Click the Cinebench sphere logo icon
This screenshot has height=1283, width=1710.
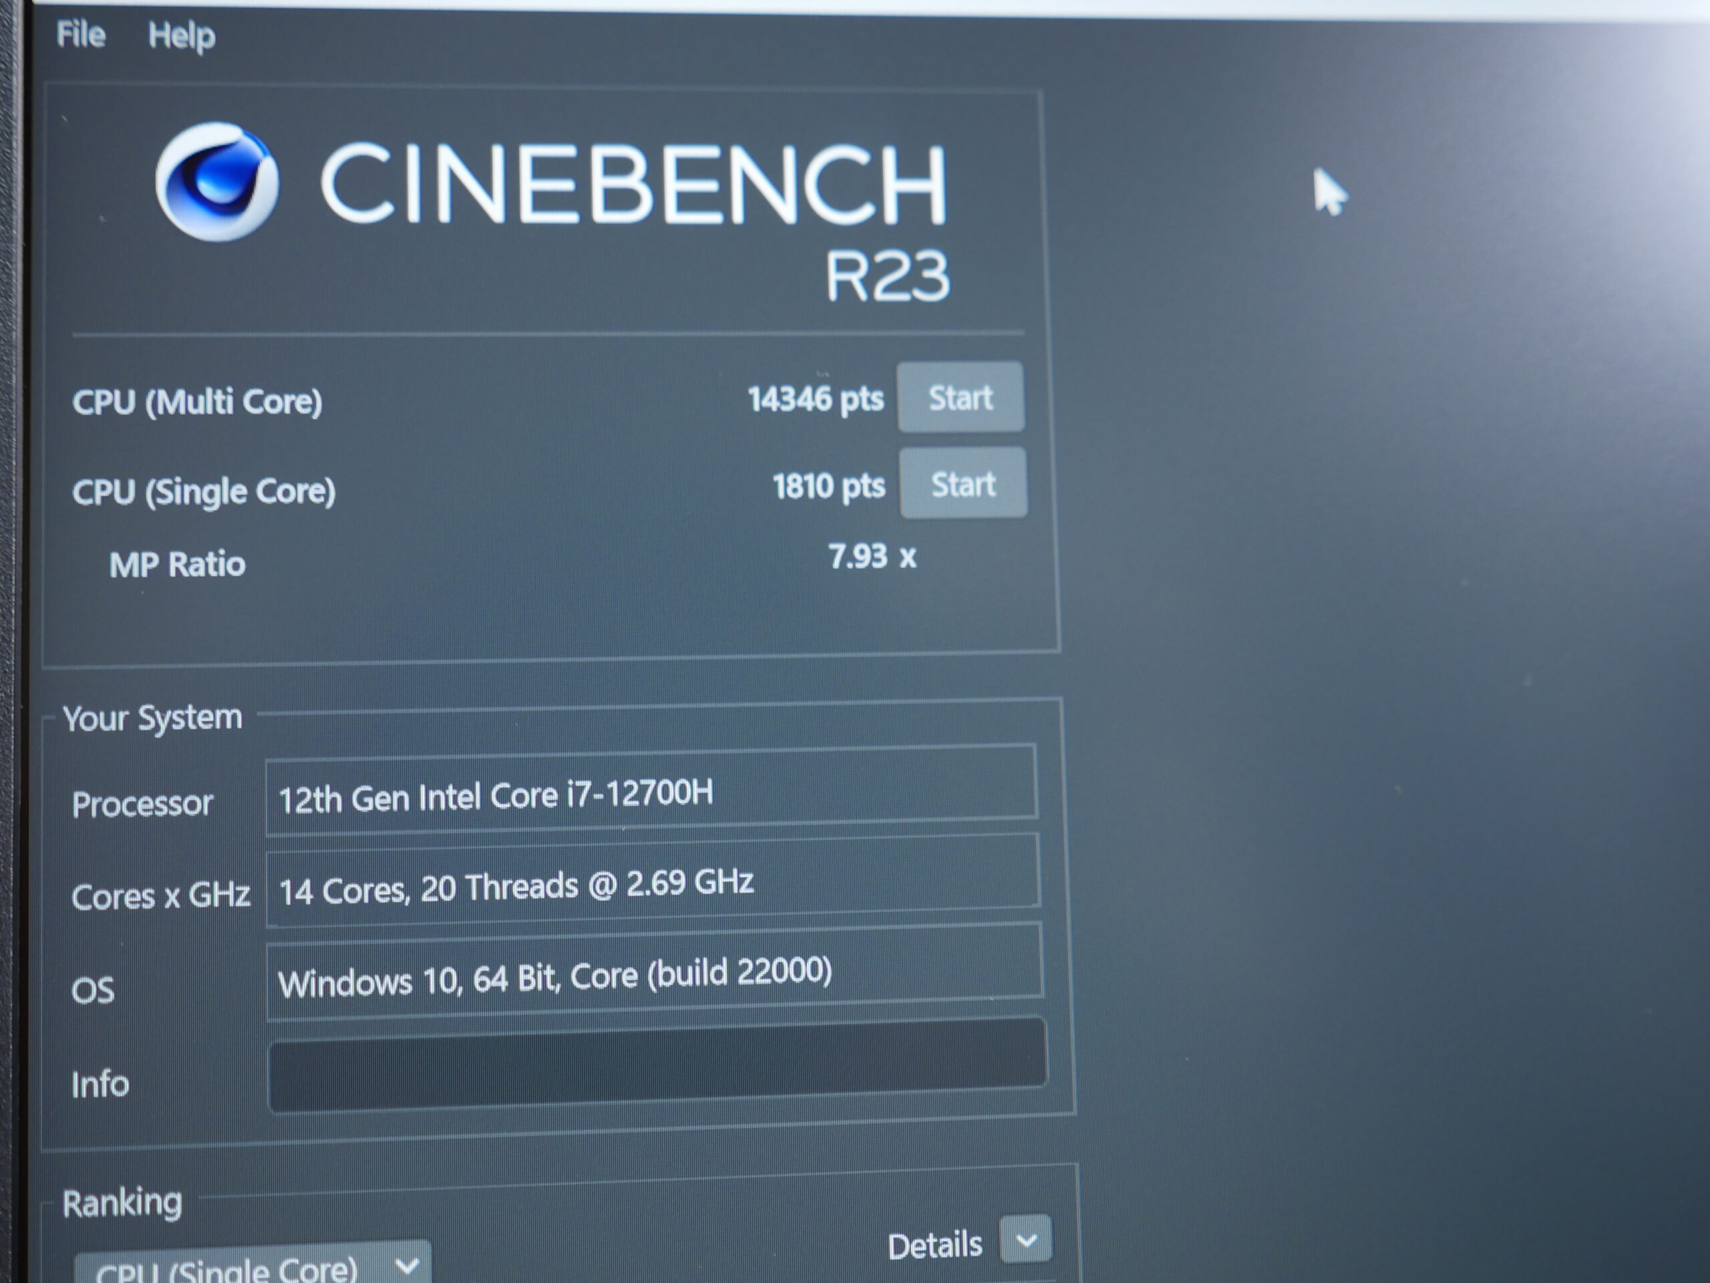click(x=216, y=182)
